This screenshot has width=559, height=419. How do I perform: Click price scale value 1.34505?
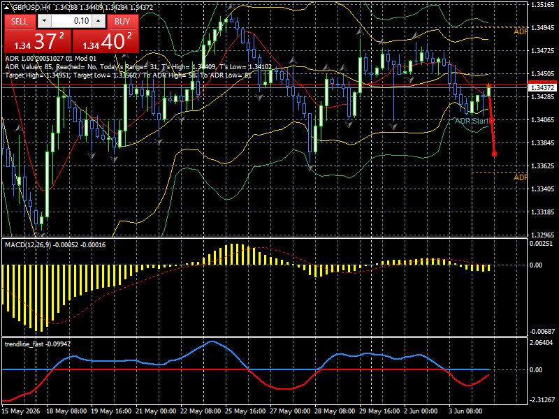542,74
